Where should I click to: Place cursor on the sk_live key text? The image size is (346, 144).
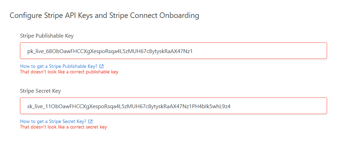click(129, 106)
